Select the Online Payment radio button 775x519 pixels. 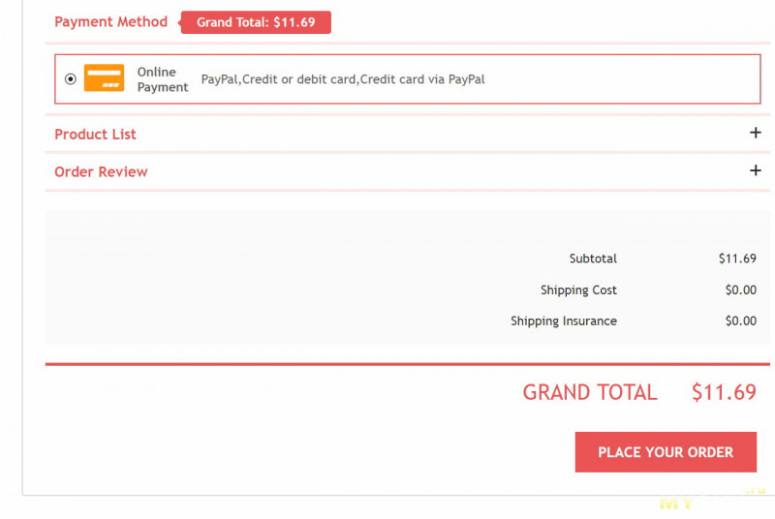[x=70, y=79]
